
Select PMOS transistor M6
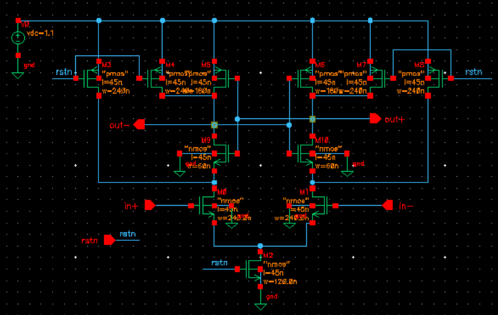pyautogui.click(x=304, y=79)
